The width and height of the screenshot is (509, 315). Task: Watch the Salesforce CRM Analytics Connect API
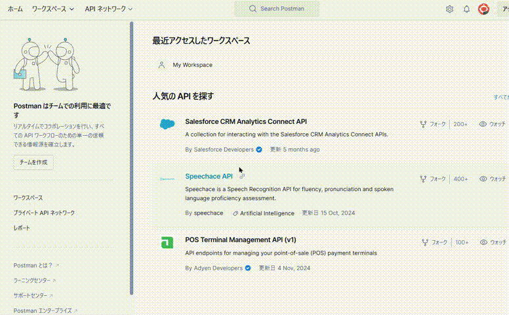(x=493, y=124)
